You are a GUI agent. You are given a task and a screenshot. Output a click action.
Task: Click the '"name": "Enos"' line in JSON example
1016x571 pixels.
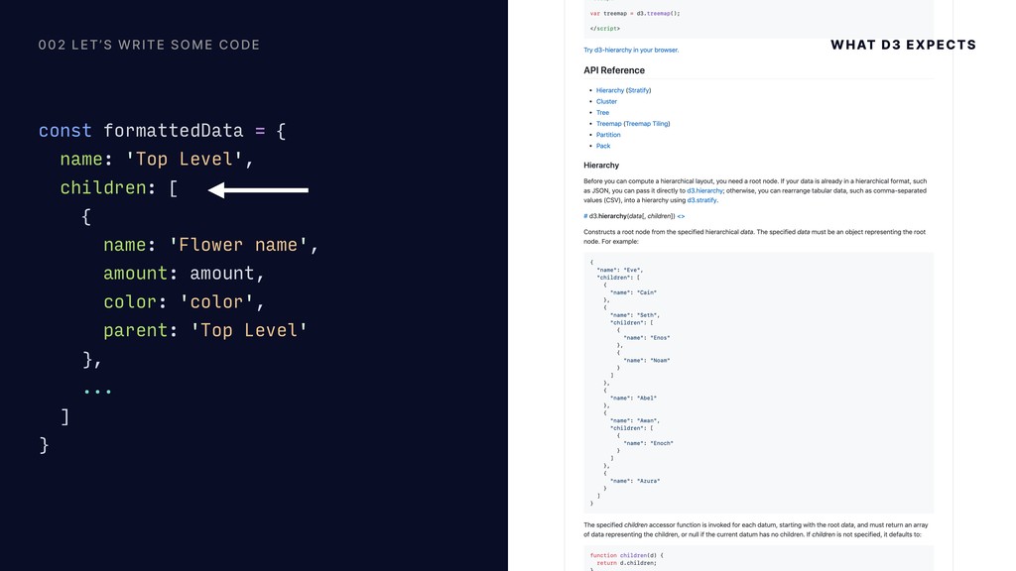click(x=647, y=338)
